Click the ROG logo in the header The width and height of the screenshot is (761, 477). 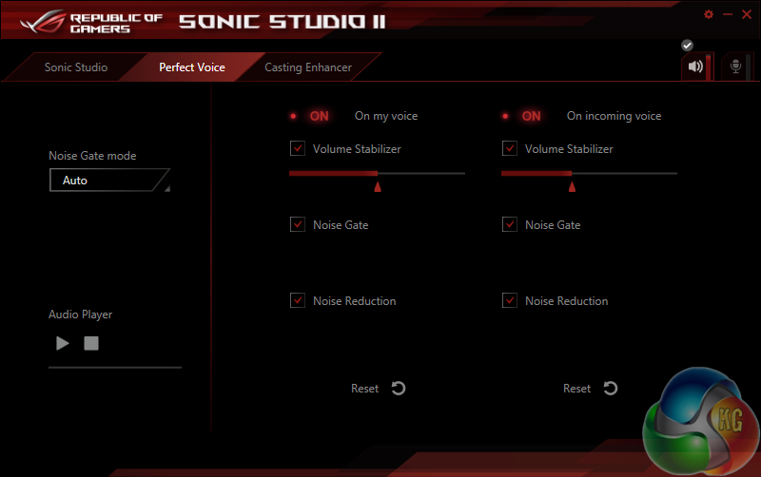[44, 22]
